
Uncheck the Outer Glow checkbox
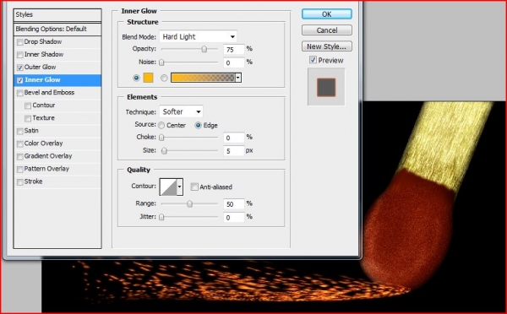coord(20,68)
